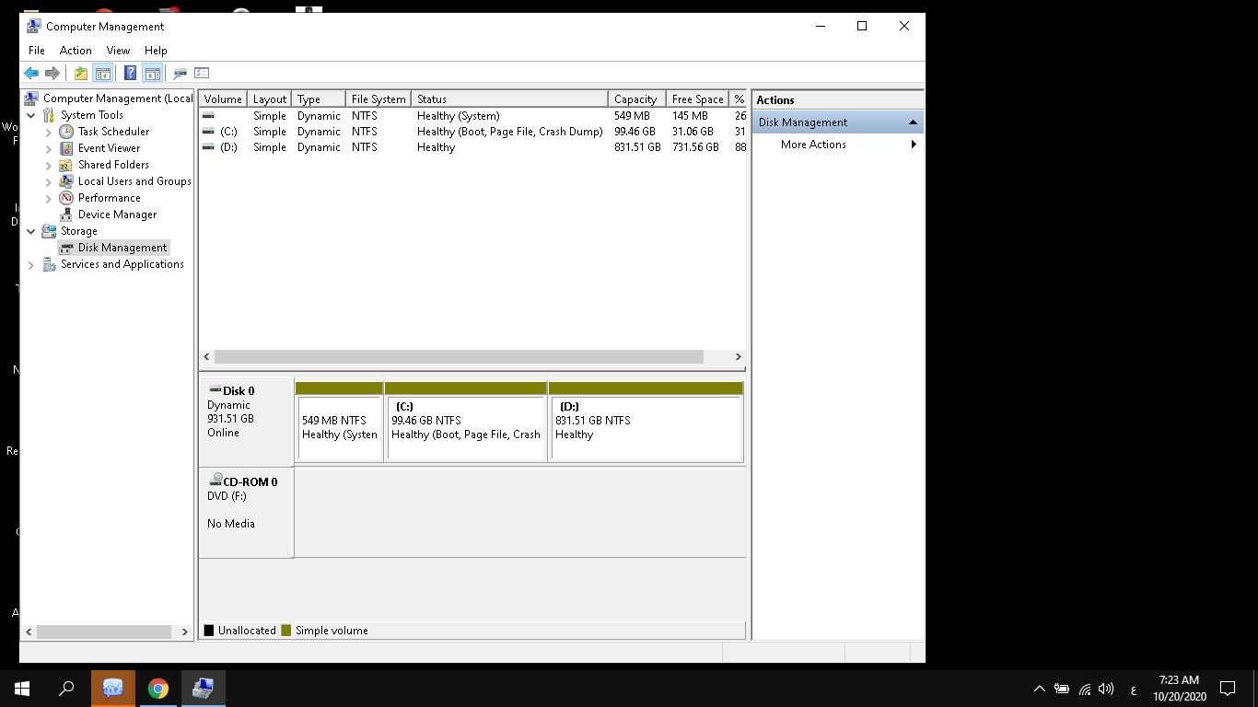Expand the Performance node
Viewport: 1258px width, 707px height.
click(49, 198)
